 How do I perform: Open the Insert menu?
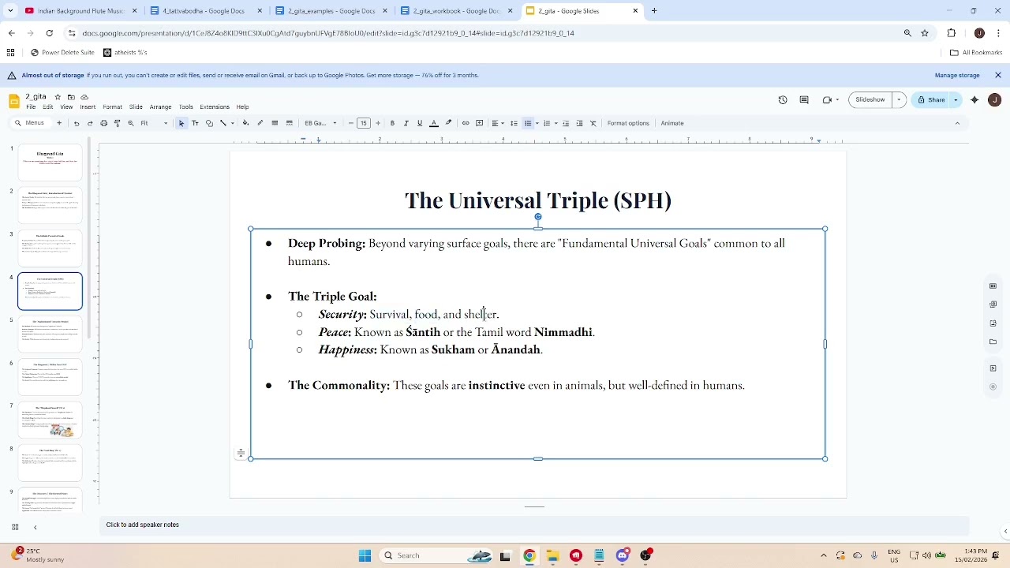[88, 107]
